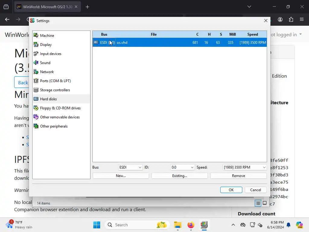Open the weather widget showing 76°F

tap(19, 225)
